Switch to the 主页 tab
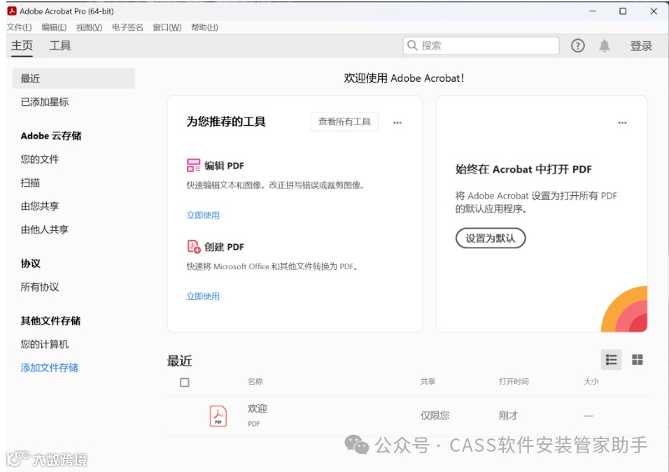 22,45
